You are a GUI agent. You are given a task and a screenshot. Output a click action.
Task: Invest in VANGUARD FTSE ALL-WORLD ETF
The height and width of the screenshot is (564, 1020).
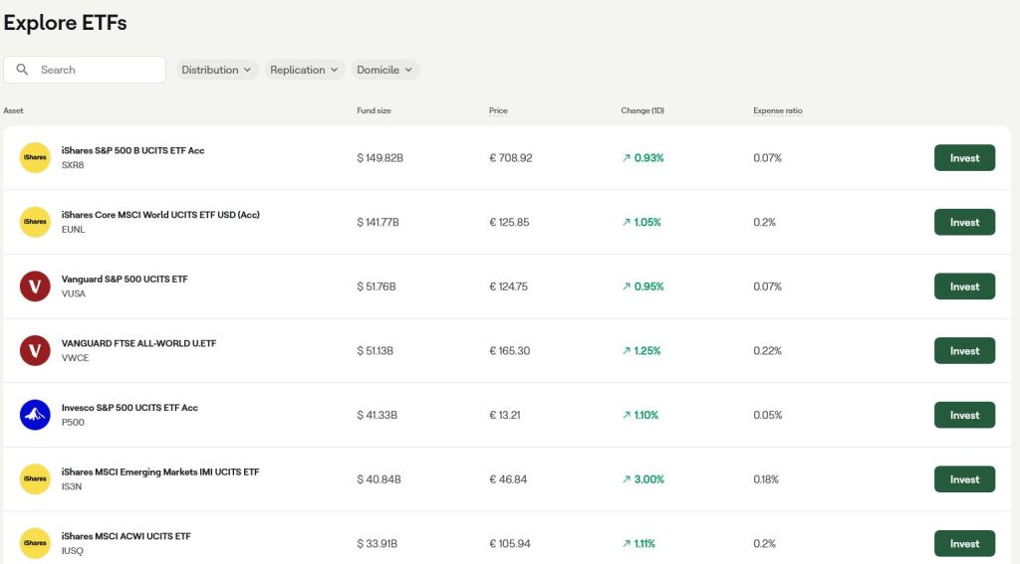pos(964,351)
